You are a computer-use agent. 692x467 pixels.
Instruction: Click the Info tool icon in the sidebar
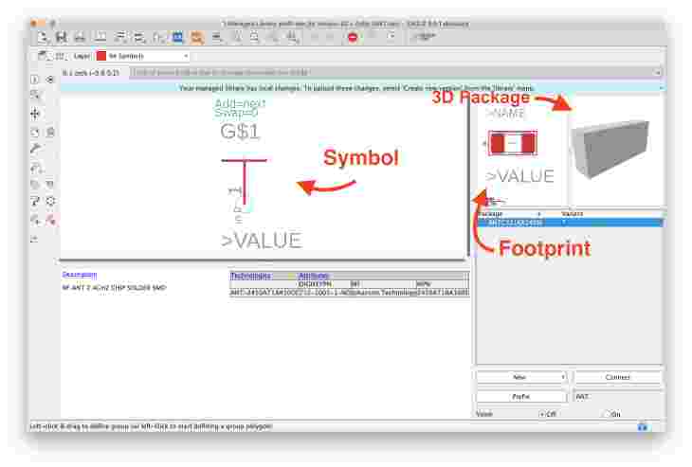click(34, 80)
